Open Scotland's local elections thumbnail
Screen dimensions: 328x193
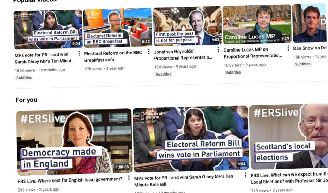289,137
